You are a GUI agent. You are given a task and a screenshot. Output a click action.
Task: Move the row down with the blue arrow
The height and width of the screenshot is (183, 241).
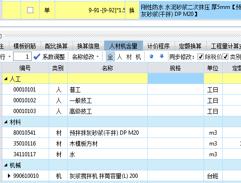tap(162, 56)
